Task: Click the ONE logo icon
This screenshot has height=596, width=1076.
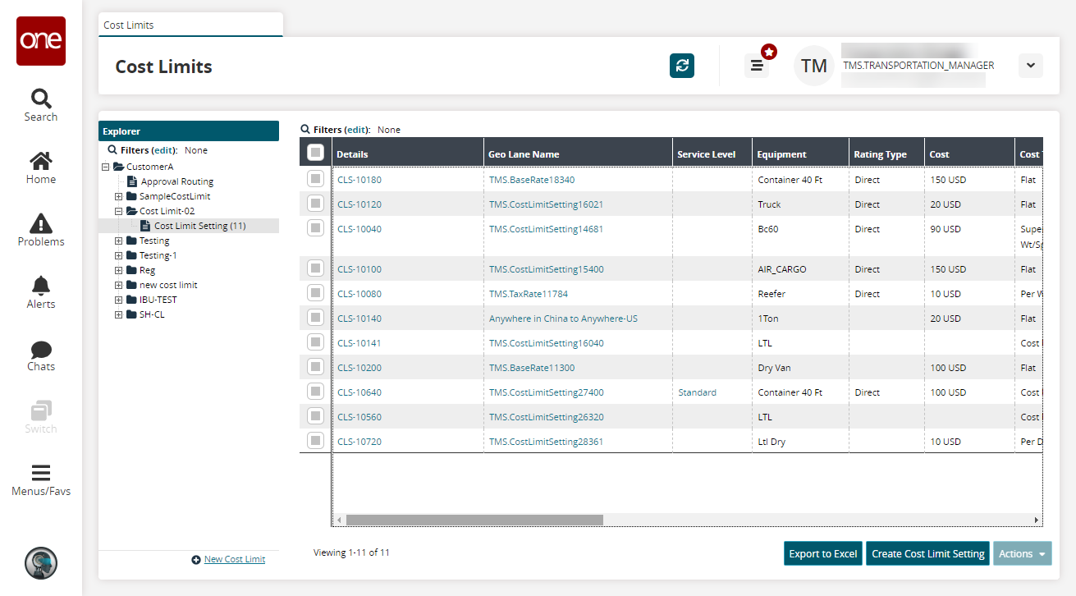Action: (x=40, y=41)
